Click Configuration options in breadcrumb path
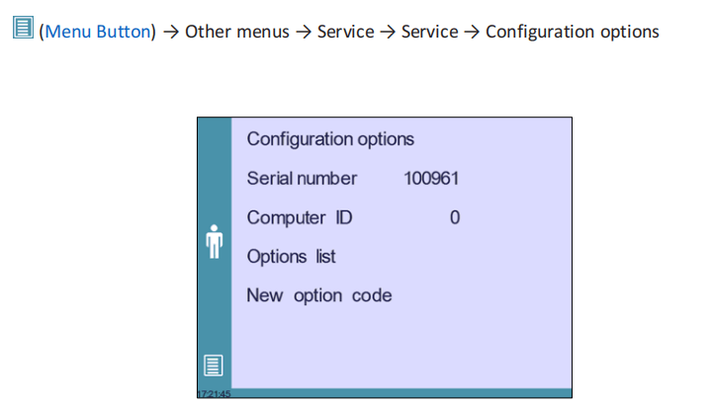 (572, 32)
